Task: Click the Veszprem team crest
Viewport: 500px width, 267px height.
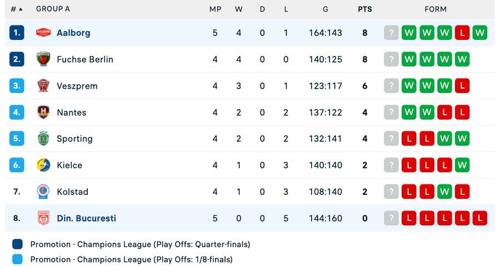Action: [43, 86]
